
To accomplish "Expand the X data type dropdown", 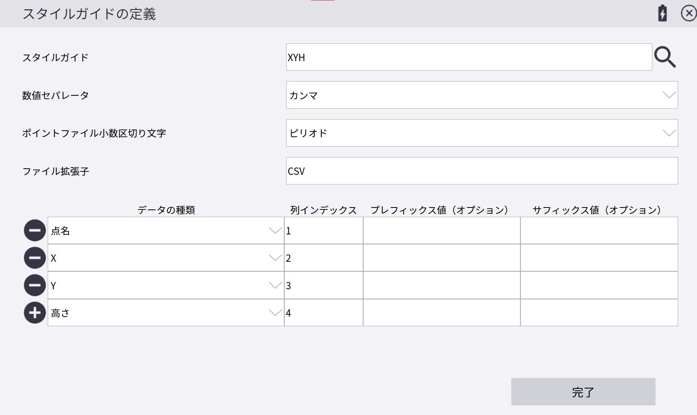I will (275, 258).
